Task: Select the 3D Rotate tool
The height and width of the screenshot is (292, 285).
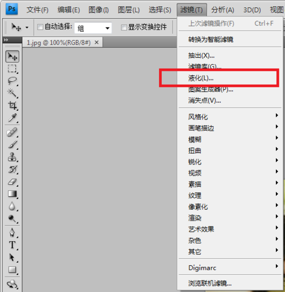Action: click(12, 285)
